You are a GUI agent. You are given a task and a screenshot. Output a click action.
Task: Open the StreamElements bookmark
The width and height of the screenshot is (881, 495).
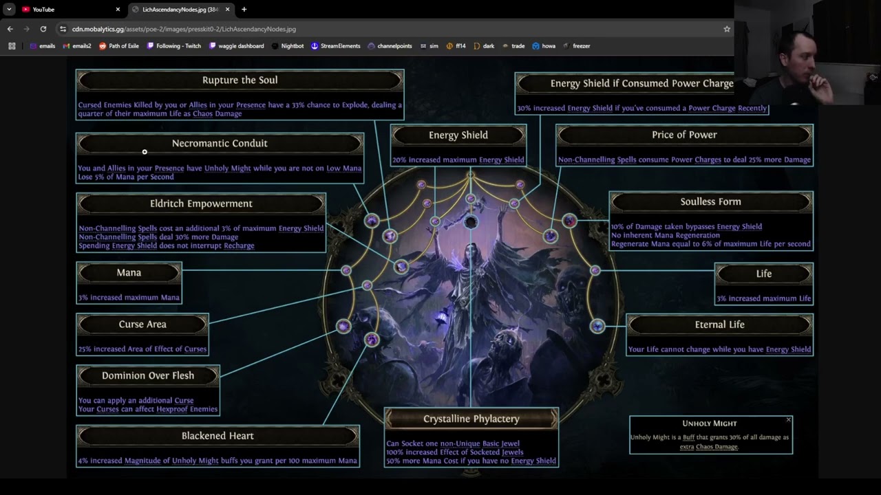tap(336, 46)
